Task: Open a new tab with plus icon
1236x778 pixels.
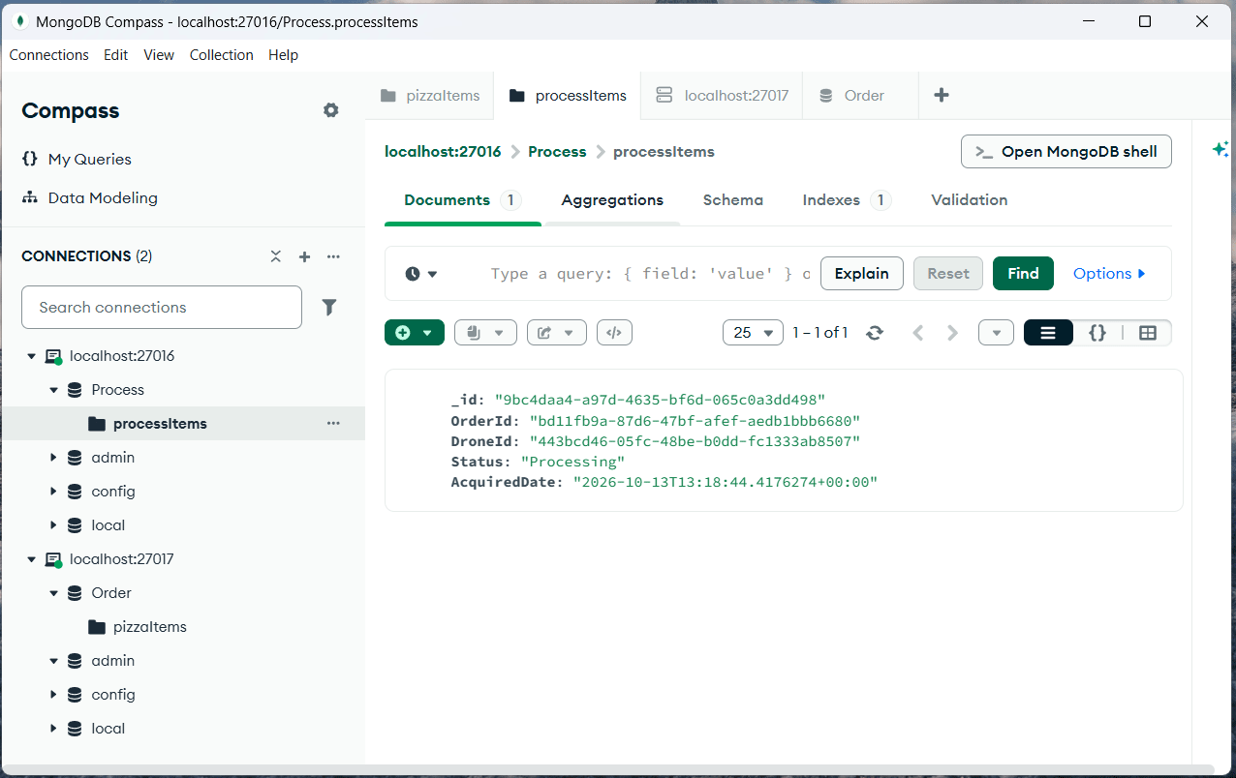Action: 941,95
